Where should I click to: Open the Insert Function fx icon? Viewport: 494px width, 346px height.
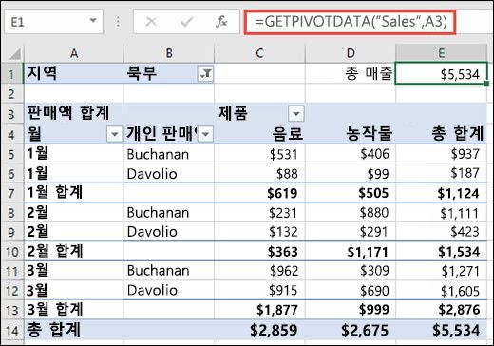coord(221,22)
